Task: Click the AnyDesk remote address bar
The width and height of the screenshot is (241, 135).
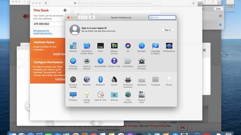Action: tap(120, 3)
